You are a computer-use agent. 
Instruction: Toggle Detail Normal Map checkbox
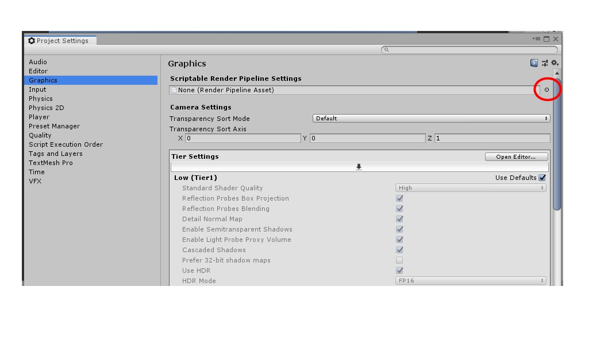click(399, 219)
